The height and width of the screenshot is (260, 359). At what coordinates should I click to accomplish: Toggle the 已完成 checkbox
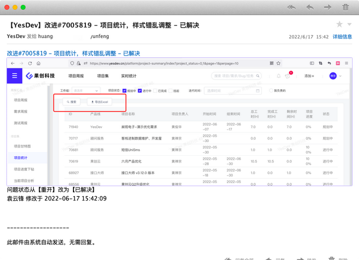(155, 91)
